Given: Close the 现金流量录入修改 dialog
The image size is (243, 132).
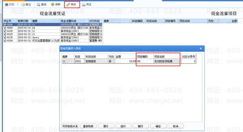Looking at the screenshot, I should pyautogui.click(x=201, y=49).
